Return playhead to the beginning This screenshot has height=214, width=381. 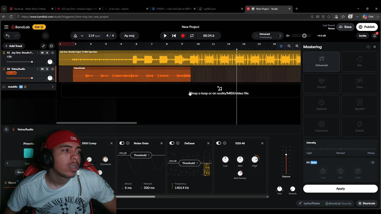(x=174, y=36)
